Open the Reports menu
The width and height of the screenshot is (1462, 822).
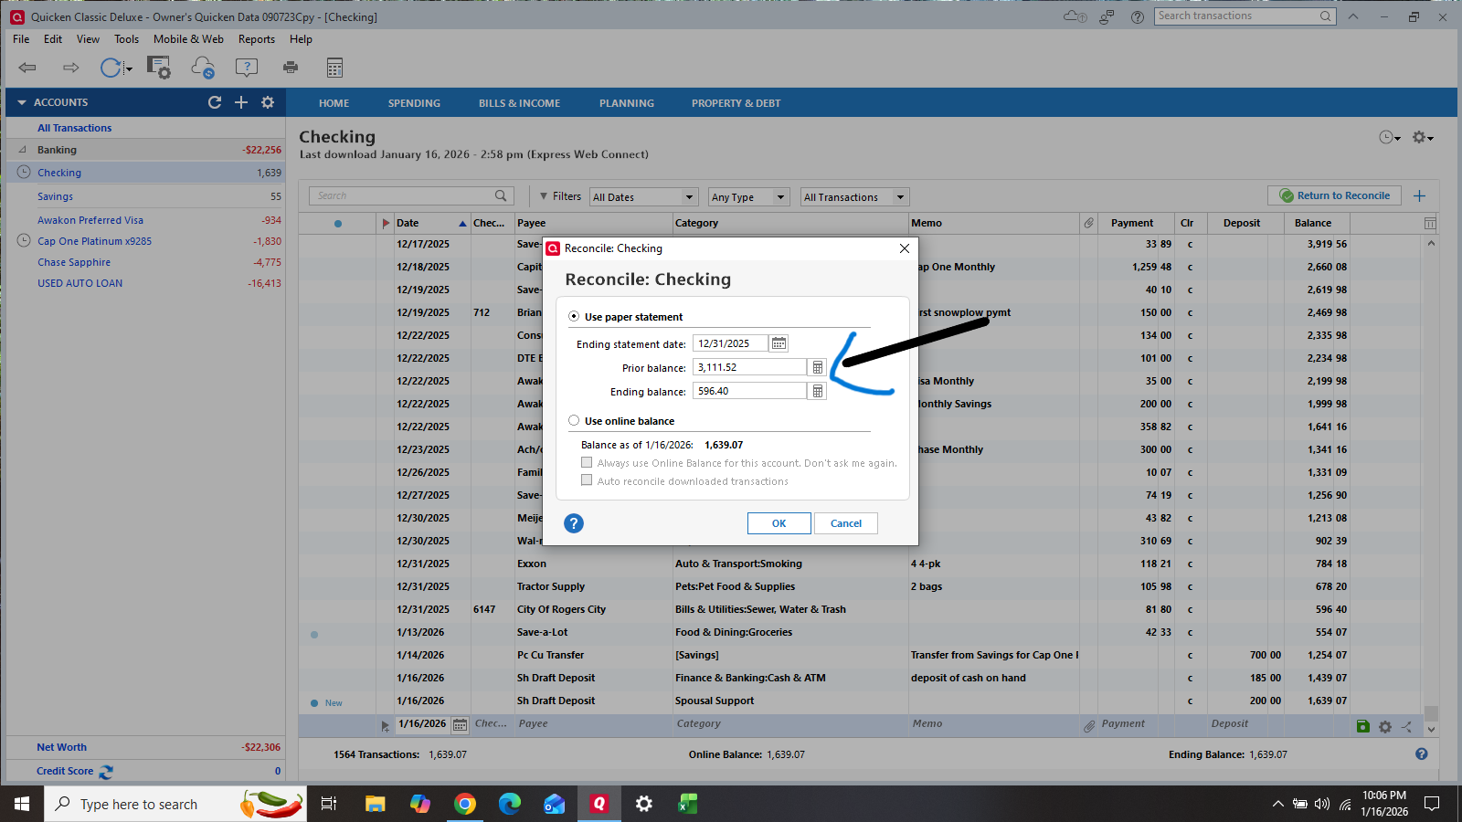[x=257, y=39]
